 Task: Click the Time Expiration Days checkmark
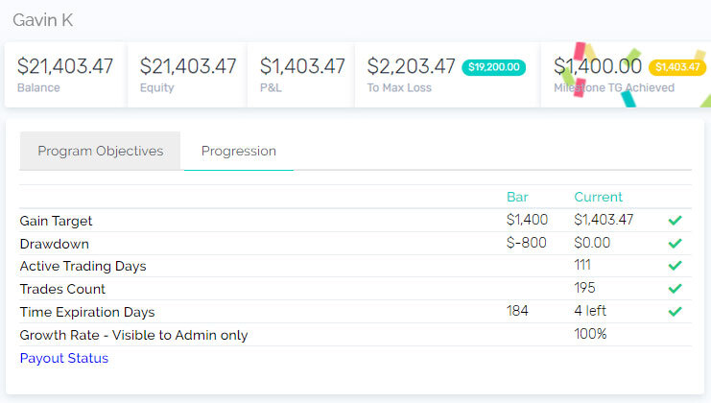point(675,312)
